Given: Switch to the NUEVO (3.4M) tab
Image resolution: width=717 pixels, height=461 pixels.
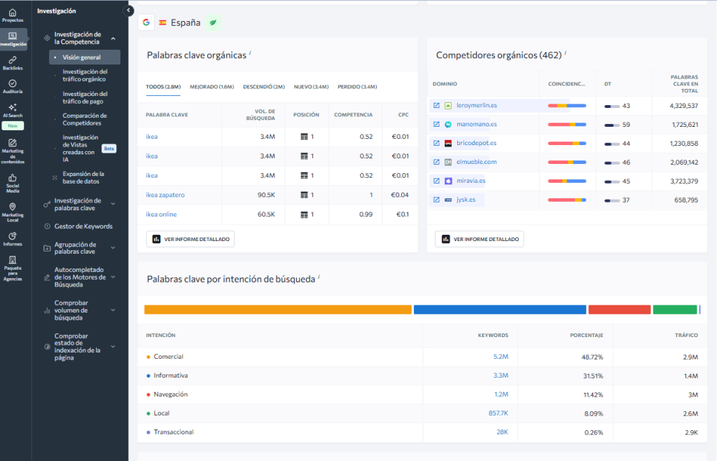Looking at the screenshot, I should [x=311, y=87].
